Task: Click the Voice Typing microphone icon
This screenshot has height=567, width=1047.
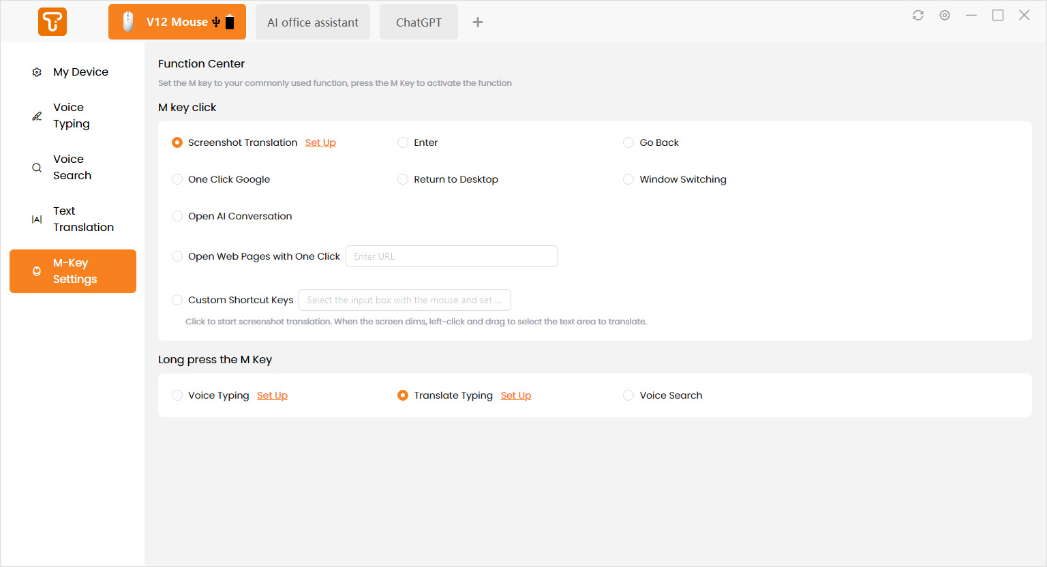Action: [x=37, y=116]
